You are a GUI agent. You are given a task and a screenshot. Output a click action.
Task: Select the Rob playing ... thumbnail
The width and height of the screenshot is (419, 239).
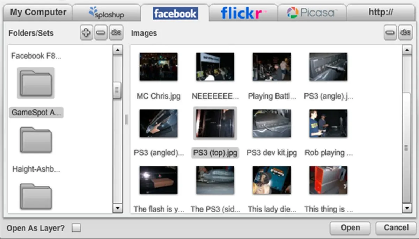pos(328,123)
